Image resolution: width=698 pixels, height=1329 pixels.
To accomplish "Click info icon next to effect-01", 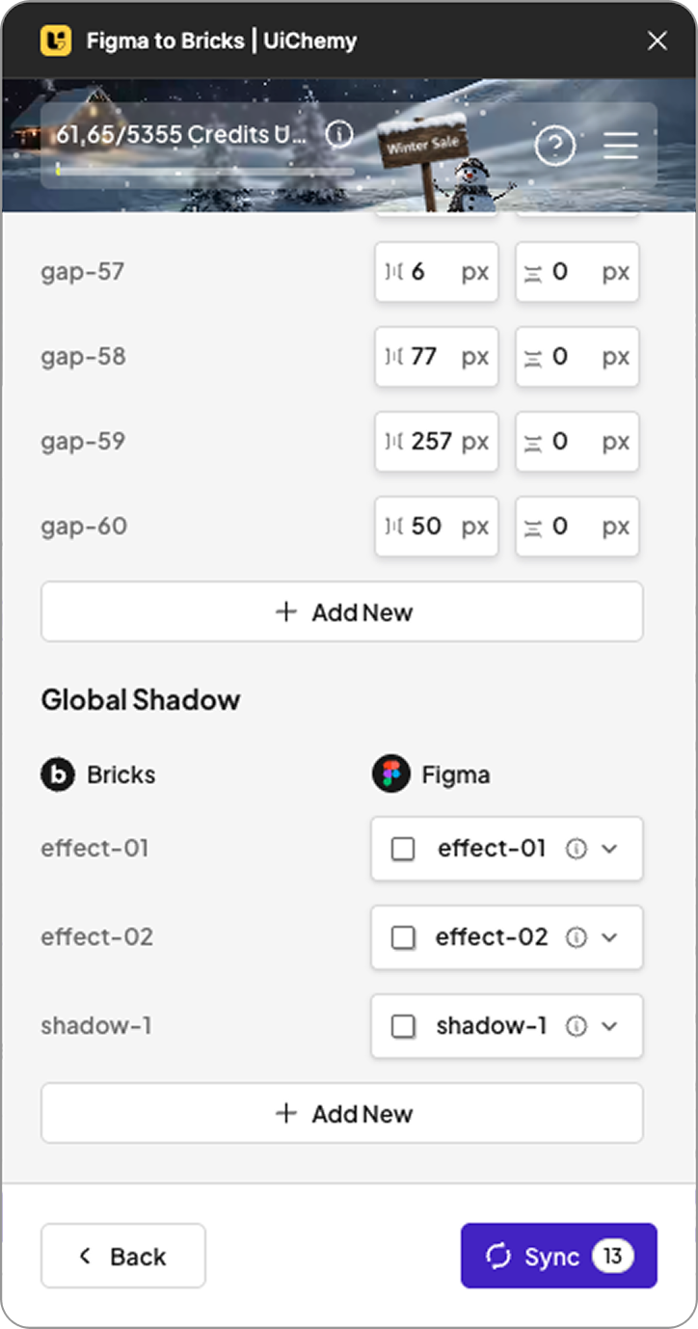I will (577, 849).
